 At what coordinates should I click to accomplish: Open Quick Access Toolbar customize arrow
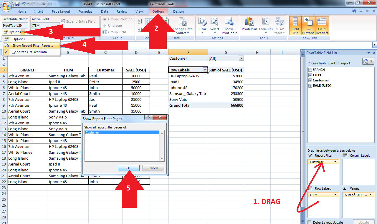pyautogui.click(x=52, y=4)
